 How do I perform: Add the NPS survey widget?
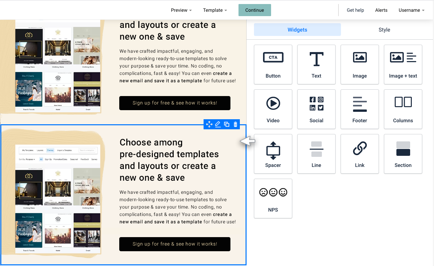point(273,198)
